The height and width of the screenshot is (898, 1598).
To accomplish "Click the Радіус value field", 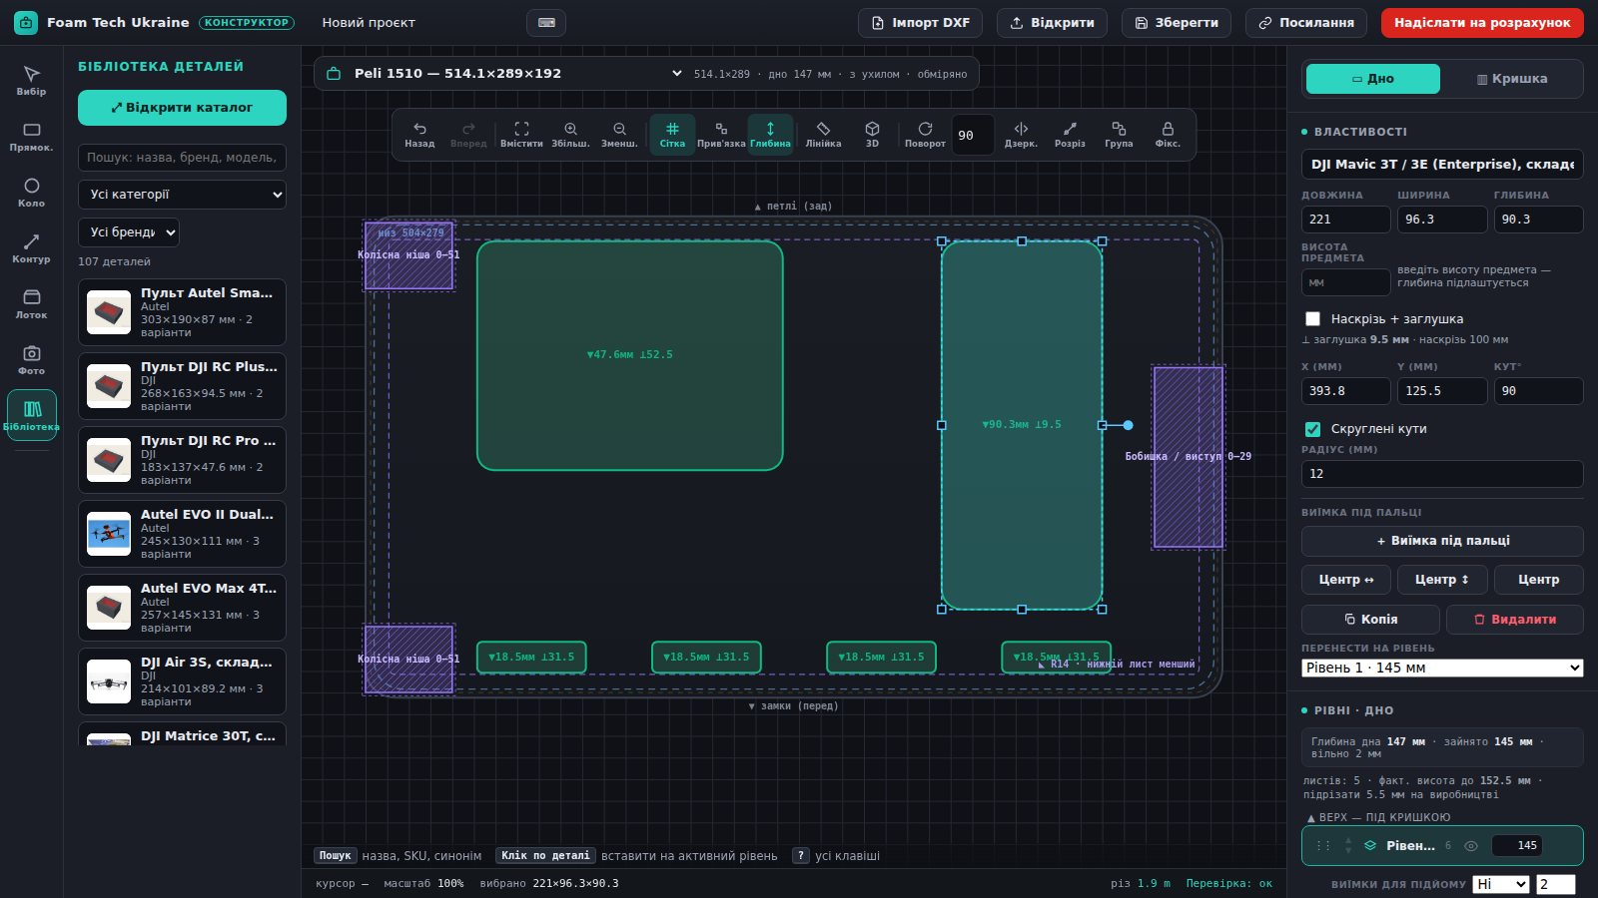I will pyautogui.click(x=1442, y=474).
